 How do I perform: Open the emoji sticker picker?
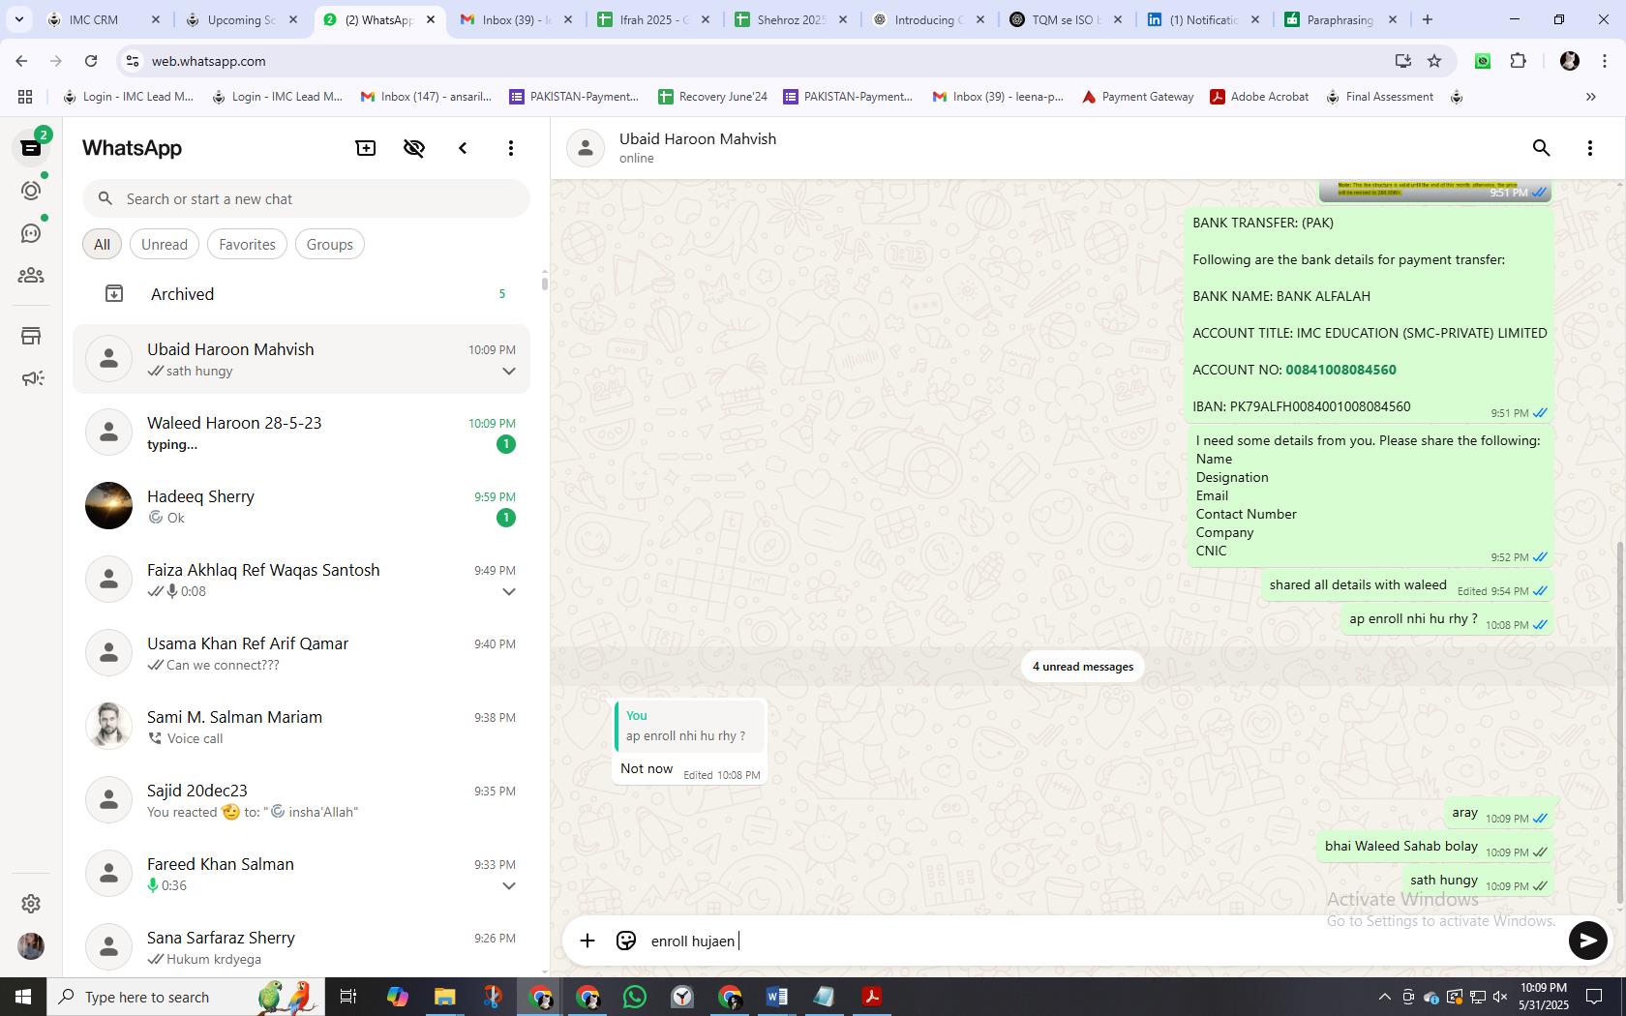(626, 941)
